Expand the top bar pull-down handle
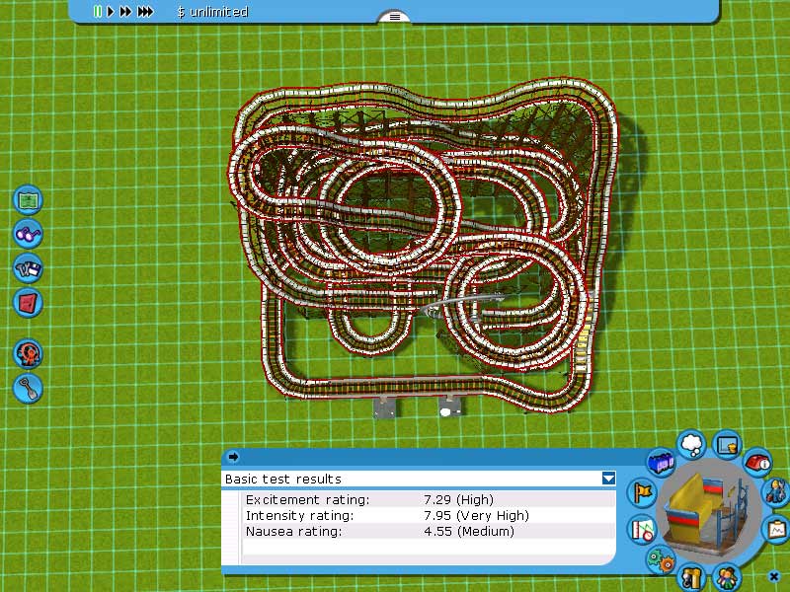The height and width of the screenshot is (592, 790). 394,17
